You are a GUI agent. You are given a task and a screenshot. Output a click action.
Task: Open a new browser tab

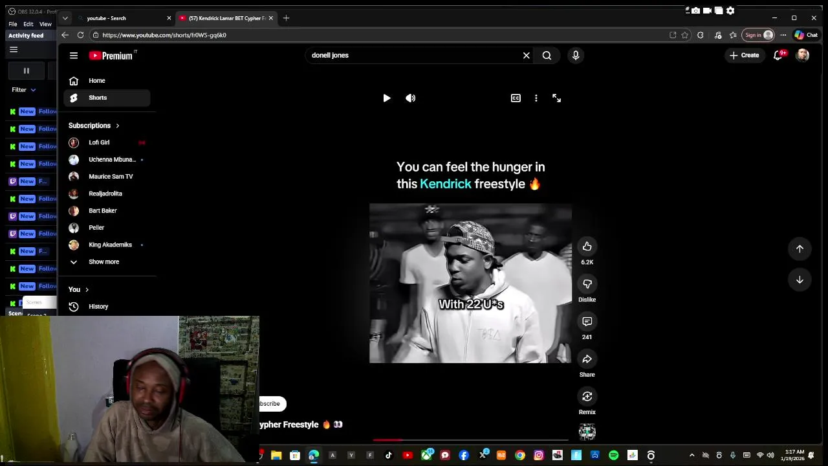tap(286, 18)
